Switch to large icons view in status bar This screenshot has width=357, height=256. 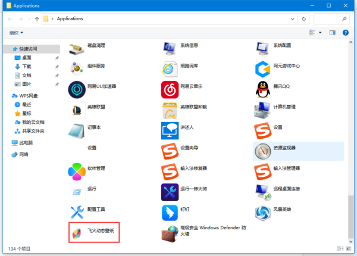(x=348, y=248)
